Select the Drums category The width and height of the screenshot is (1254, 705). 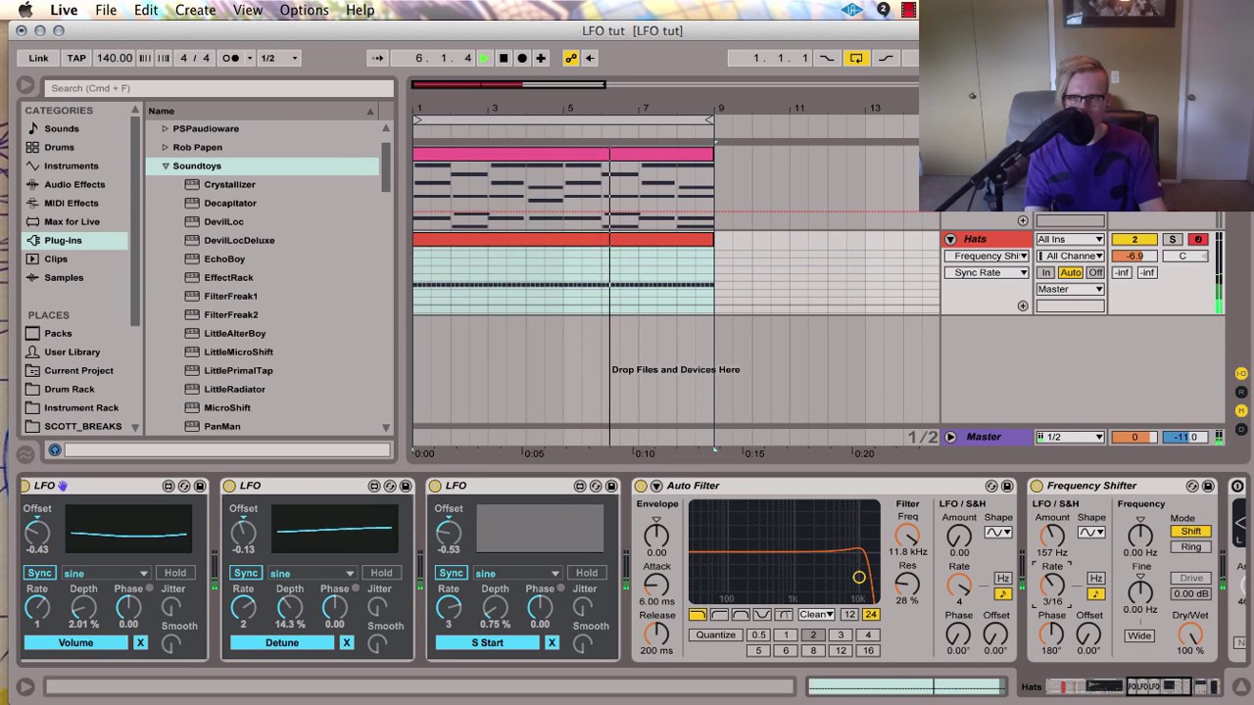[59, 147]
